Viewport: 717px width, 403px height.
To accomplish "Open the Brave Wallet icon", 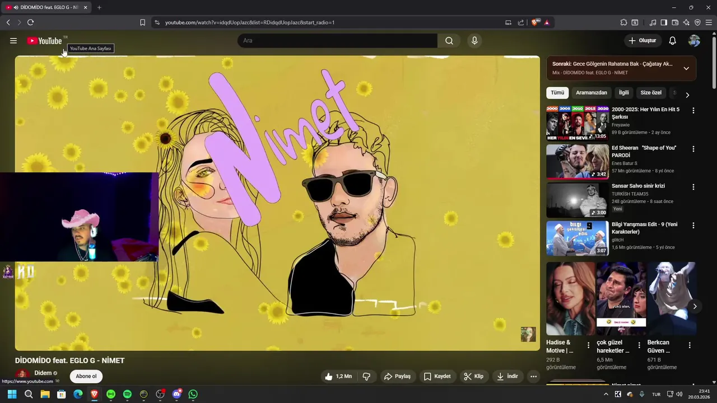I will point(675,22).
